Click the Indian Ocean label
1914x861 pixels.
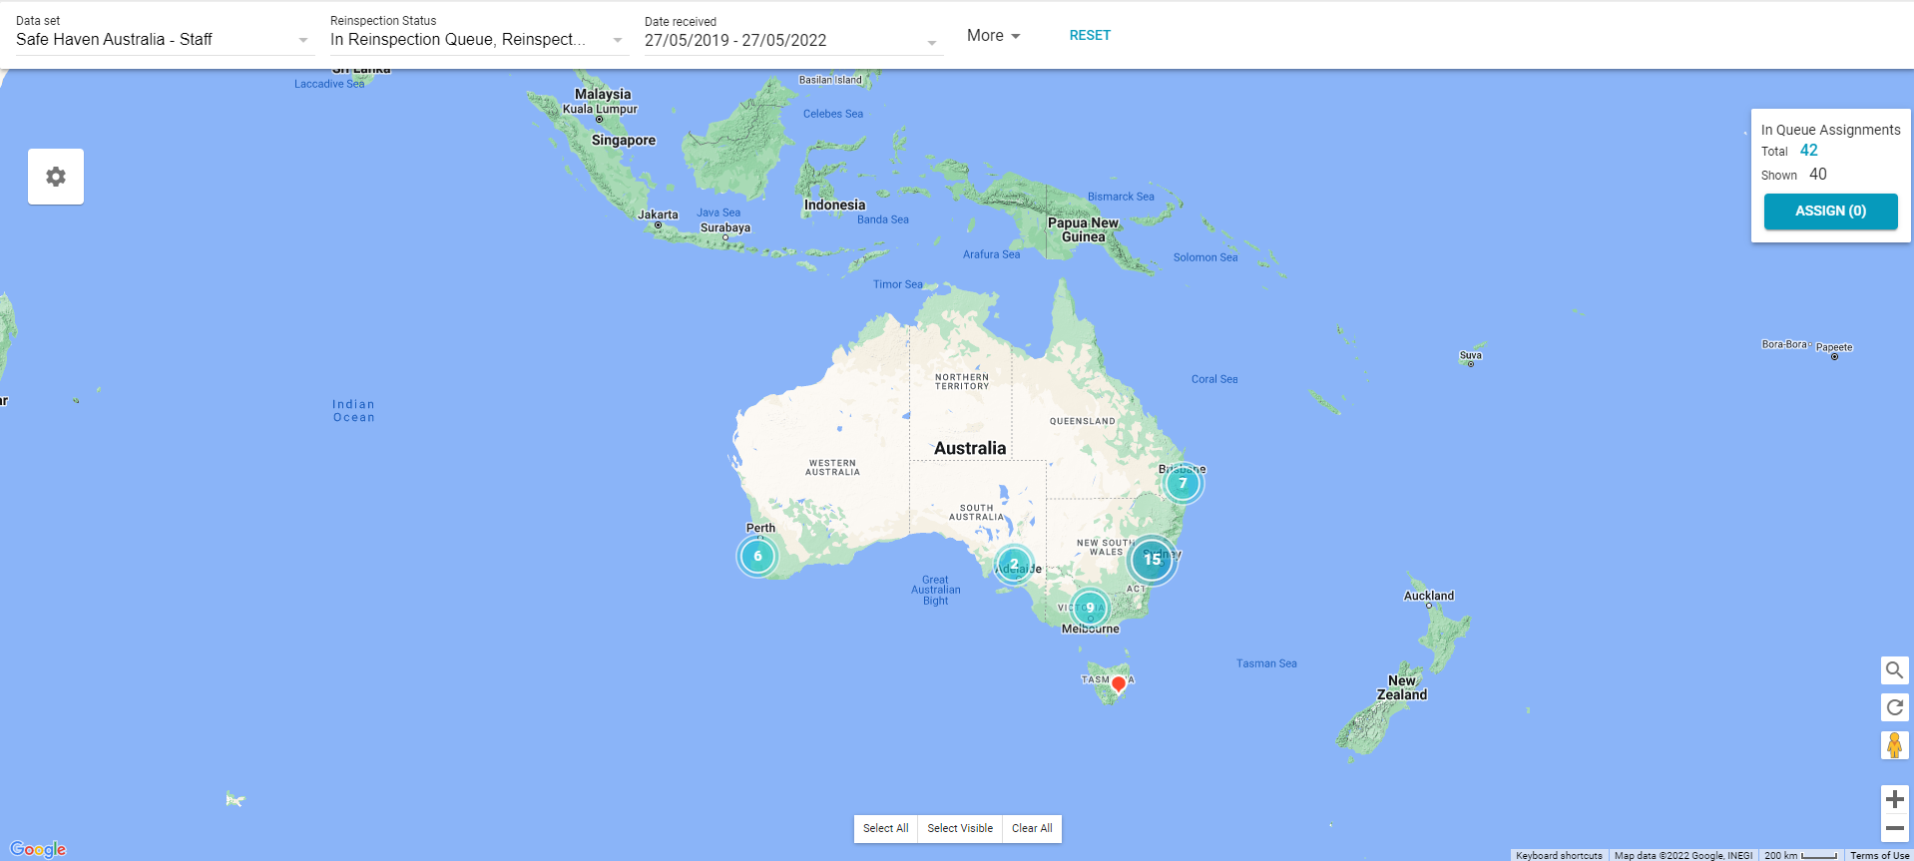pos(354,411)
